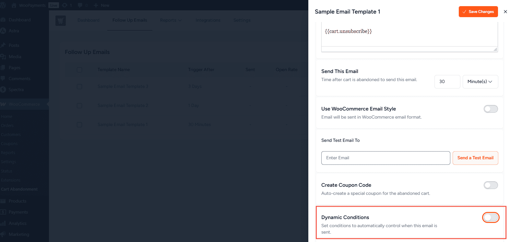The width and height of the screenshot is (510, 242).
Task: Click the Astra icon in sidebar
Action: [3, 31]
